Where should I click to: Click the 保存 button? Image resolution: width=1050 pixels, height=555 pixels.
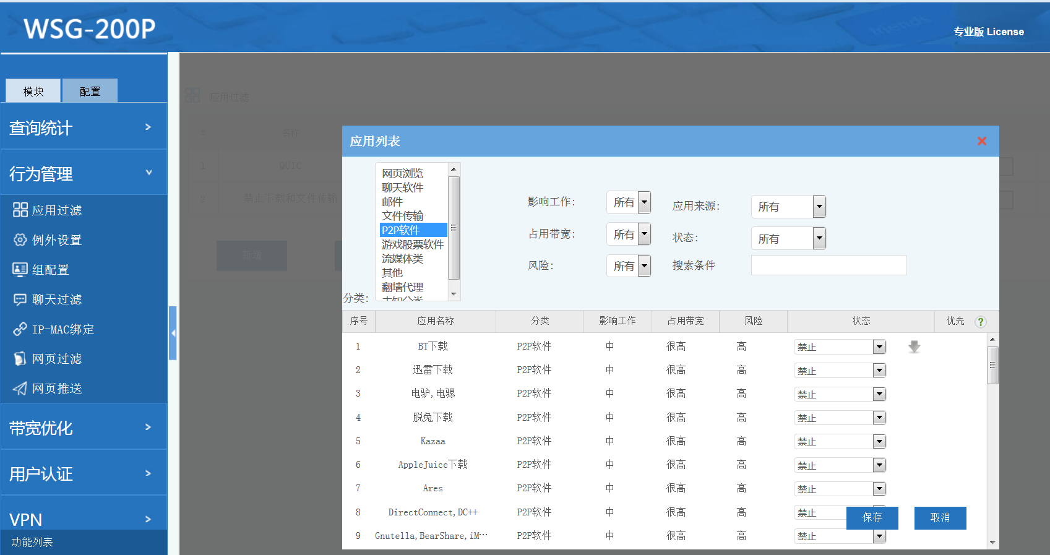(x=872, y=517)
